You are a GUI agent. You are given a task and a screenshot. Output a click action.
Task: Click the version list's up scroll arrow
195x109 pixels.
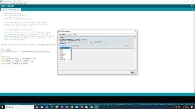coord(70,48)
